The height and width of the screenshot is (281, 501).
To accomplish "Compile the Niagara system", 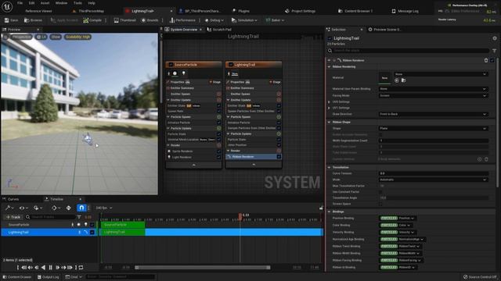I will [x=92, y=20].
